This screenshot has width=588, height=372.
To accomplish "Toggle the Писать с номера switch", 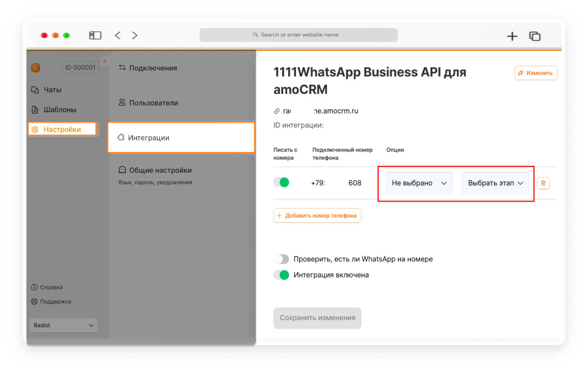I will click(281, 183).
